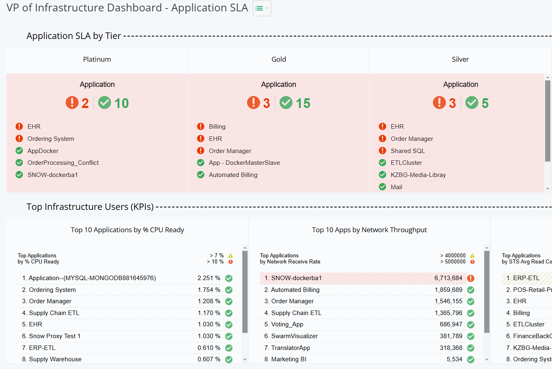Click red alert status for SNOW-dockerba1 throughput
The image size is (552, 369).
click(471, 278)
